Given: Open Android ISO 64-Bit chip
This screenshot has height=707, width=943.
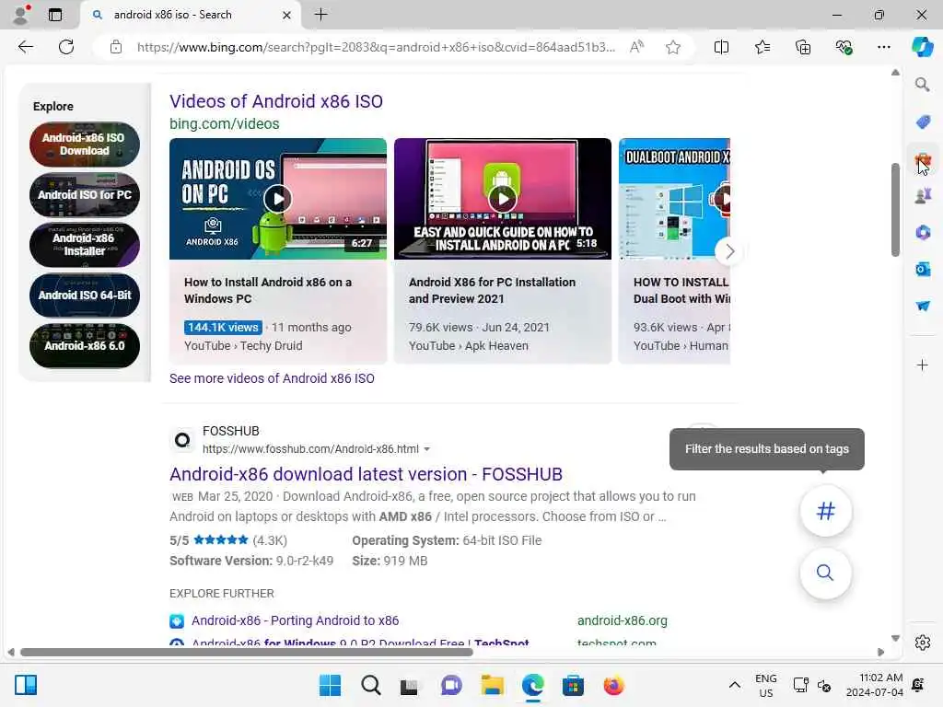Looking at the screenshot, I should [x=84, y=296].
